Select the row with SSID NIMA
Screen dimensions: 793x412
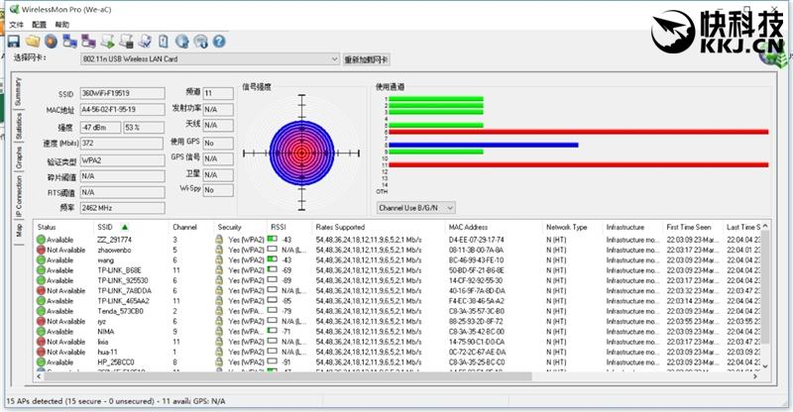click(398, 331)
